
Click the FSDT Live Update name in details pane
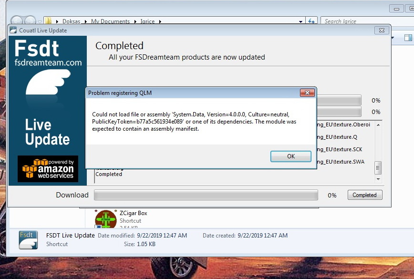70,236
